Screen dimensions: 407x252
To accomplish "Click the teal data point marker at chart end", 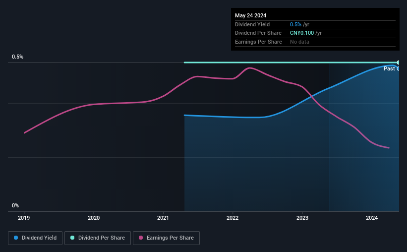I will point(398,63).
